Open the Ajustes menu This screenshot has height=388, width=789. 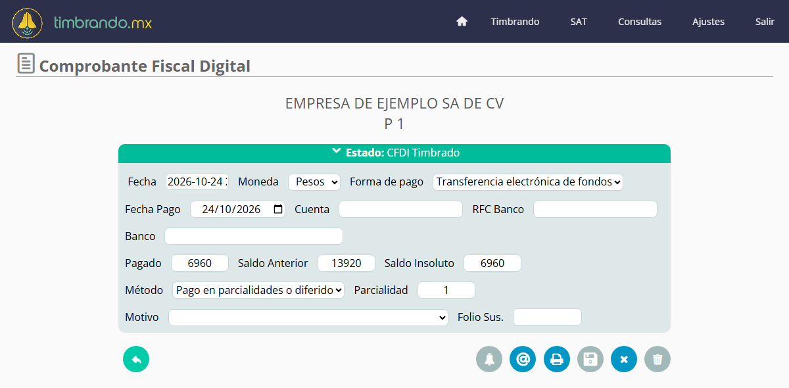pos(708,22)
